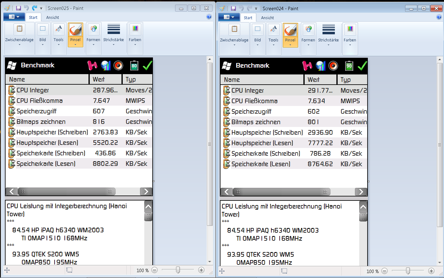This screenshot has height=278, width=444.
Task: Click zoom in plus button in Screen024
Action: pyautogui.click(x=431, y=271)
